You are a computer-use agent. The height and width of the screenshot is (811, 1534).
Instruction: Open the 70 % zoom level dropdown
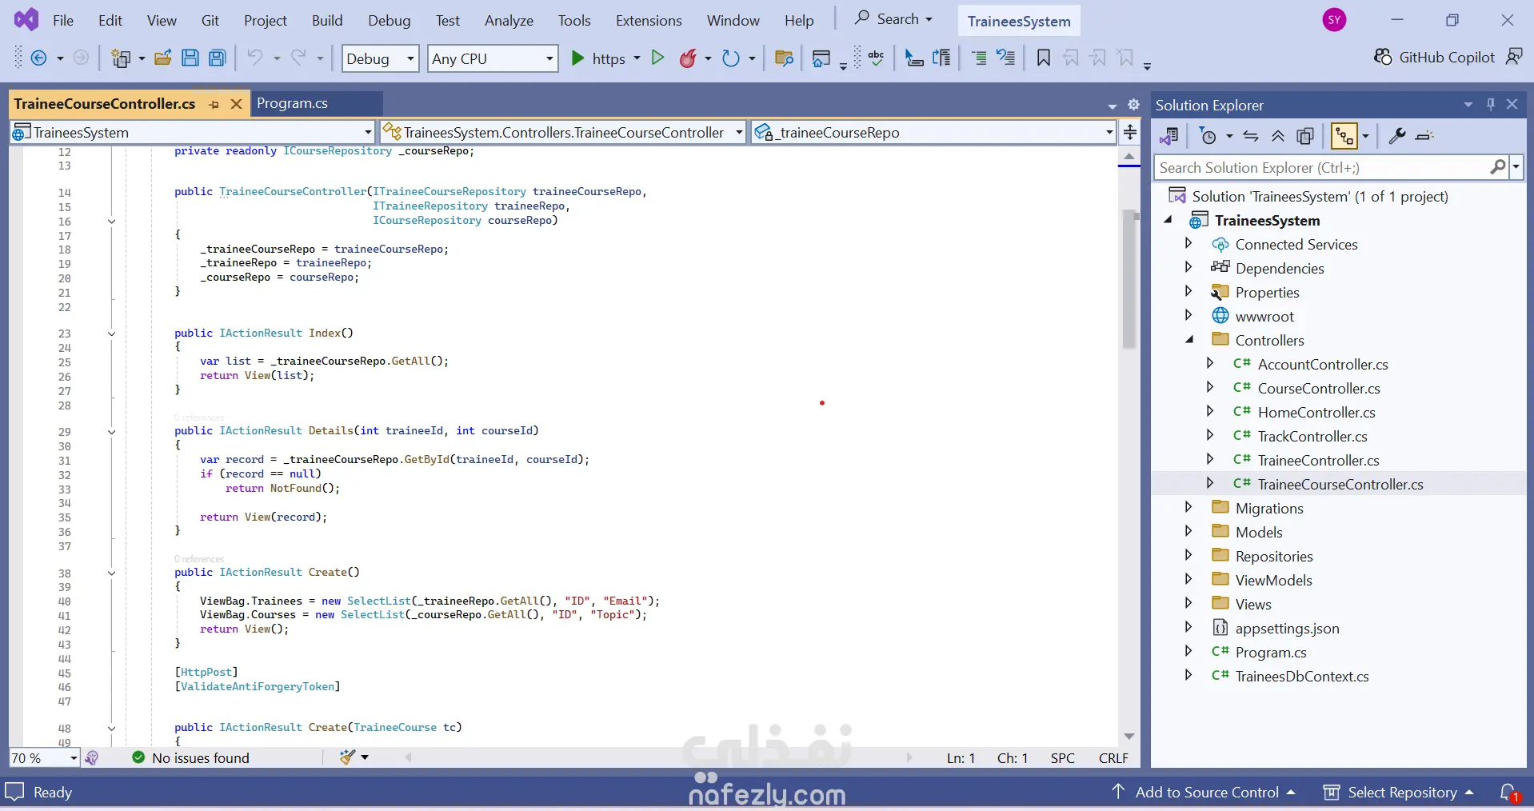tap(45, 758)
